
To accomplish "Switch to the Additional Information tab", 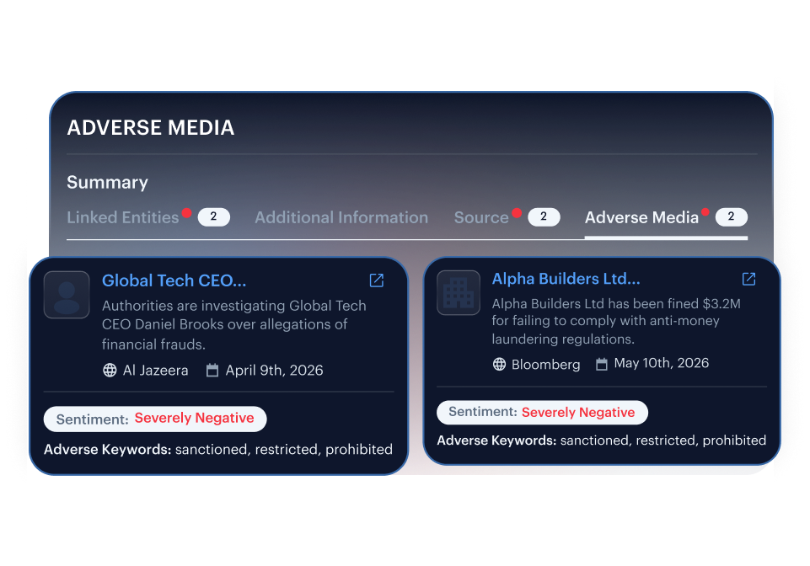I will (x=341, y=217).
